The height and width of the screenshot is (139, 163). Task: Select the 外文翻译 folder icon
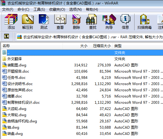click(4, 59)
